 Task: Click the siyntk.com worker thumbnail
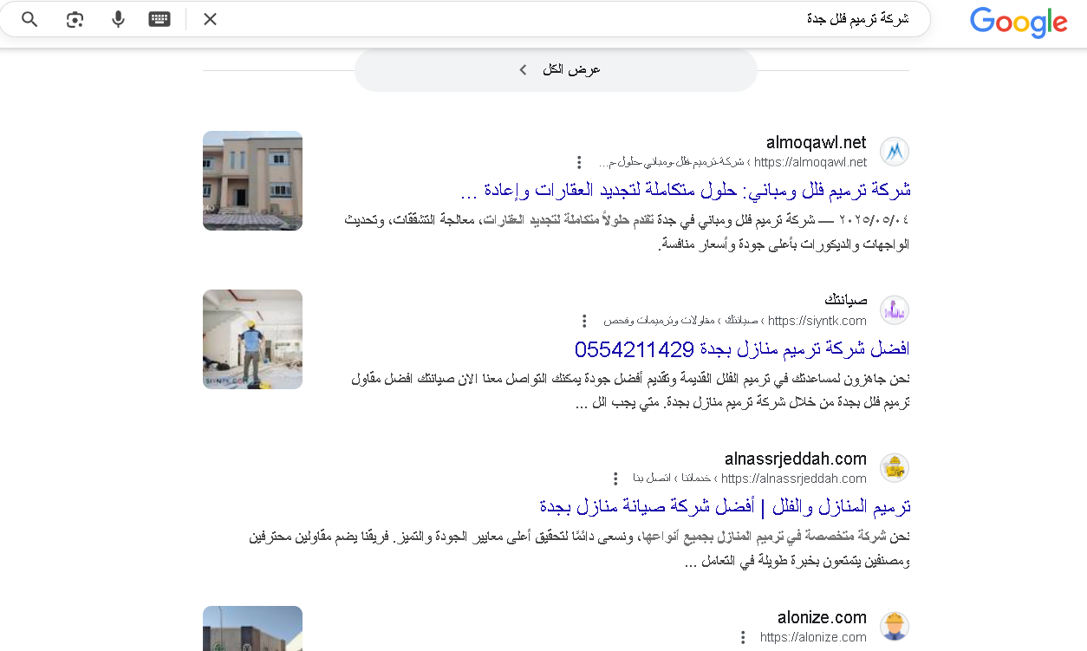click(x=252, y=339)
